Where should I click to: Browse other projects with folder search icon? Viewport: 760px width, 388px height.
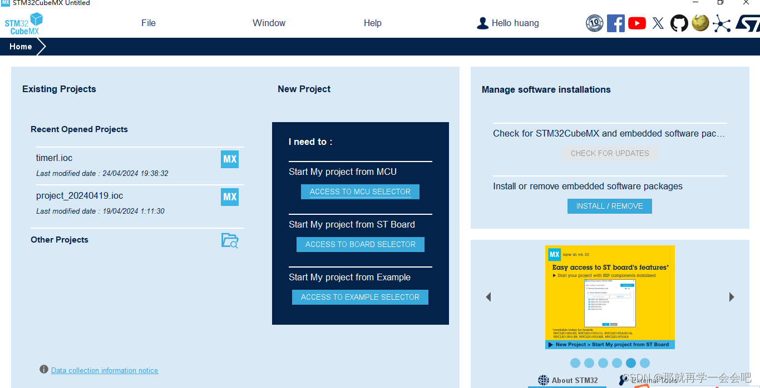pos(230,240)
